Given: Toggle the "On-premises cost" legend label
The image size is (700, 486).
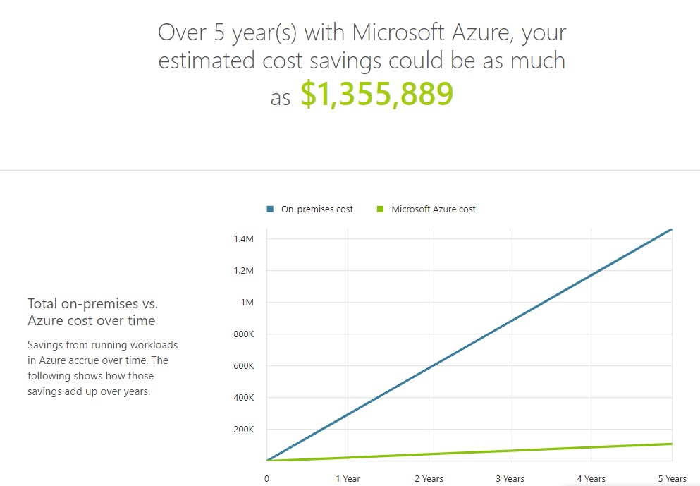Looking at the screenshot, I should (317, 209).
